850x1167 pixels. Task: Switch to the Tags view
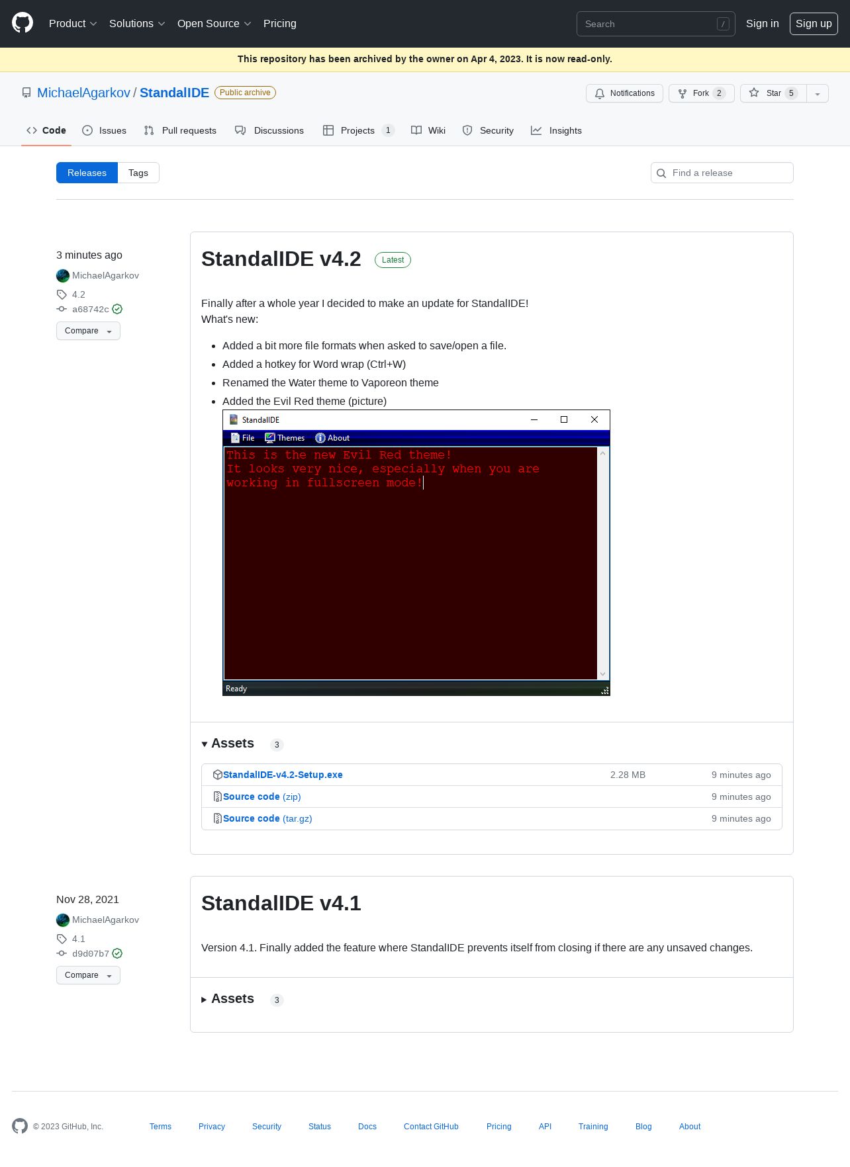(138, 173)
